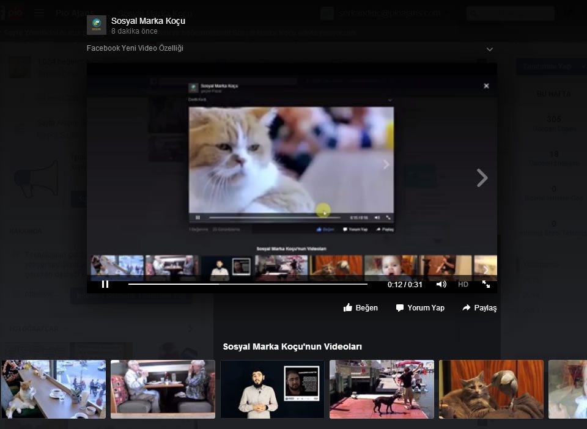Viewport: 587px width, 429px height.
Task: Mute the video volume speaker icon
Action: click(441, 284)
